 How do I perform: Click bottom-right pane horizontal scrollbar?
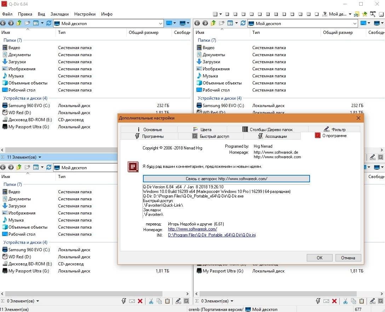click(x=278, y=294)
